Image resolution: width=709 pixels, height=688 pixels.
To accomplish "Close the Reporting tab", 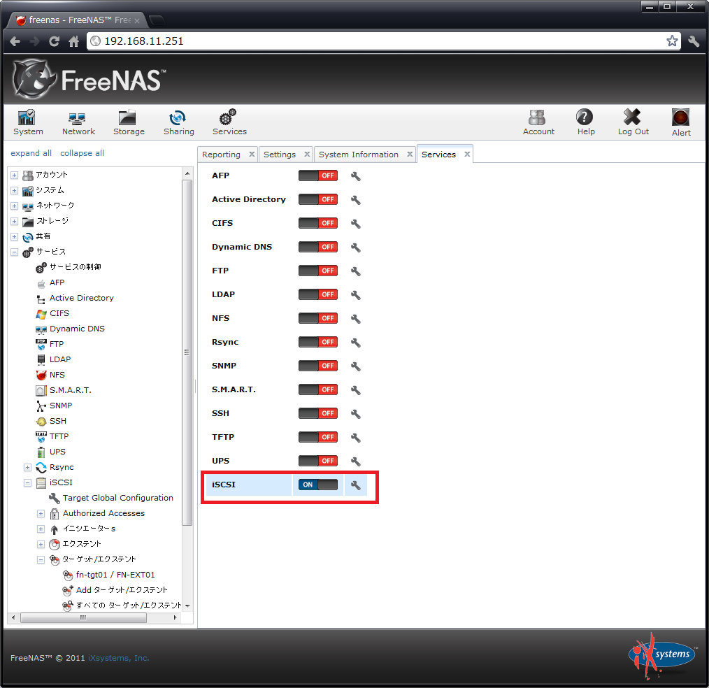I will point(252,154).
